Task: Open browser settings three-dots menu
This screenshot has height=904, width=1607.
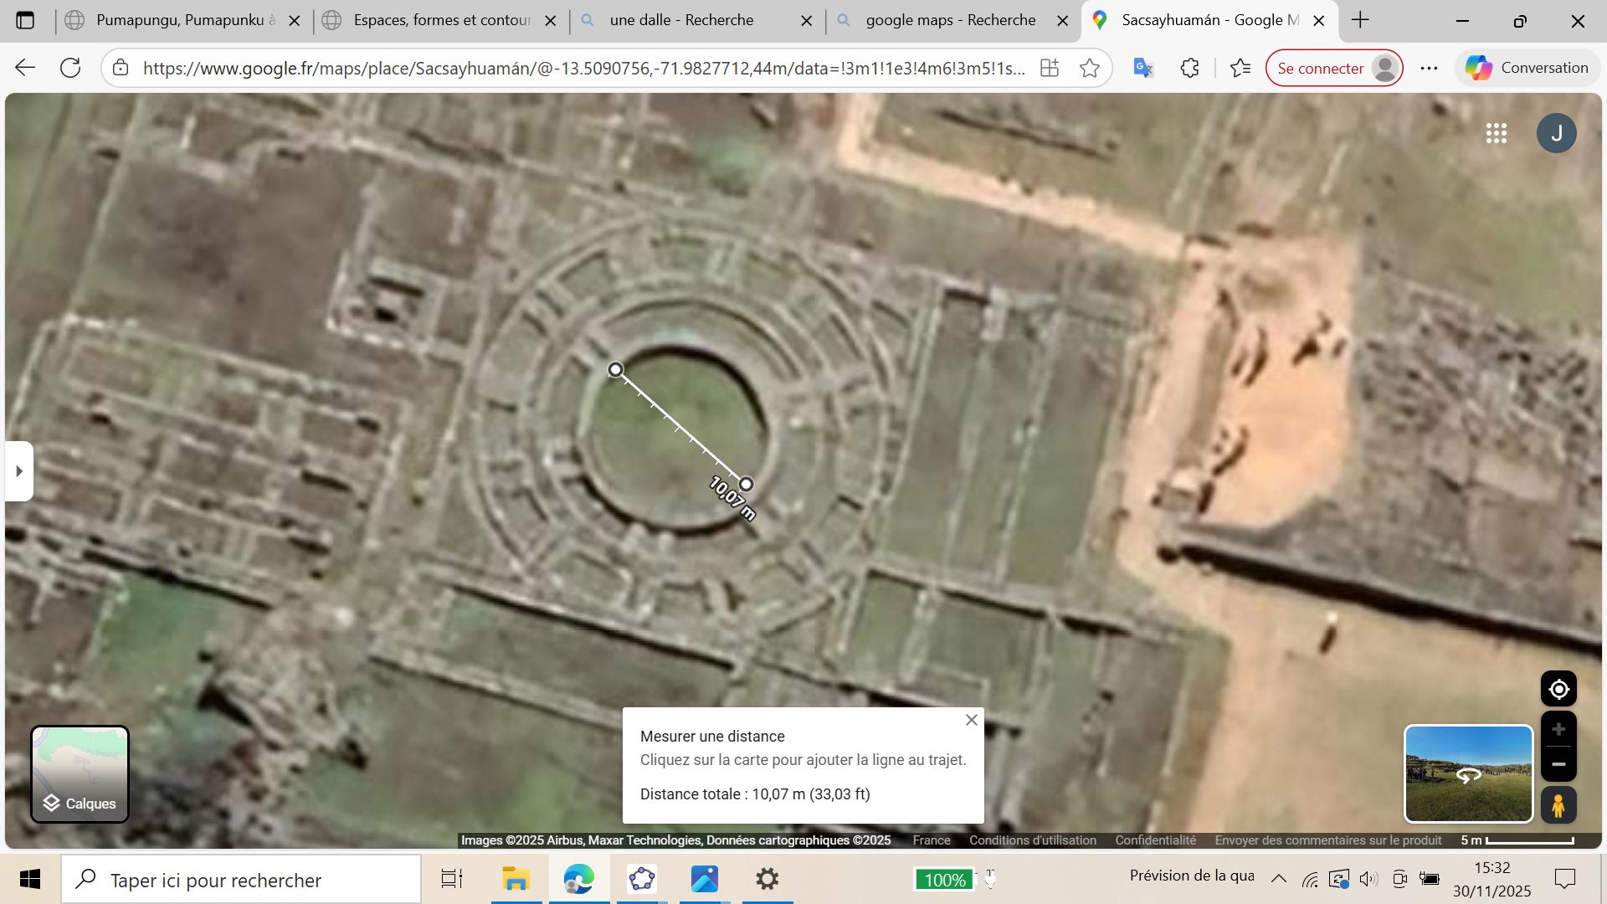Action: pos(1430,68)
